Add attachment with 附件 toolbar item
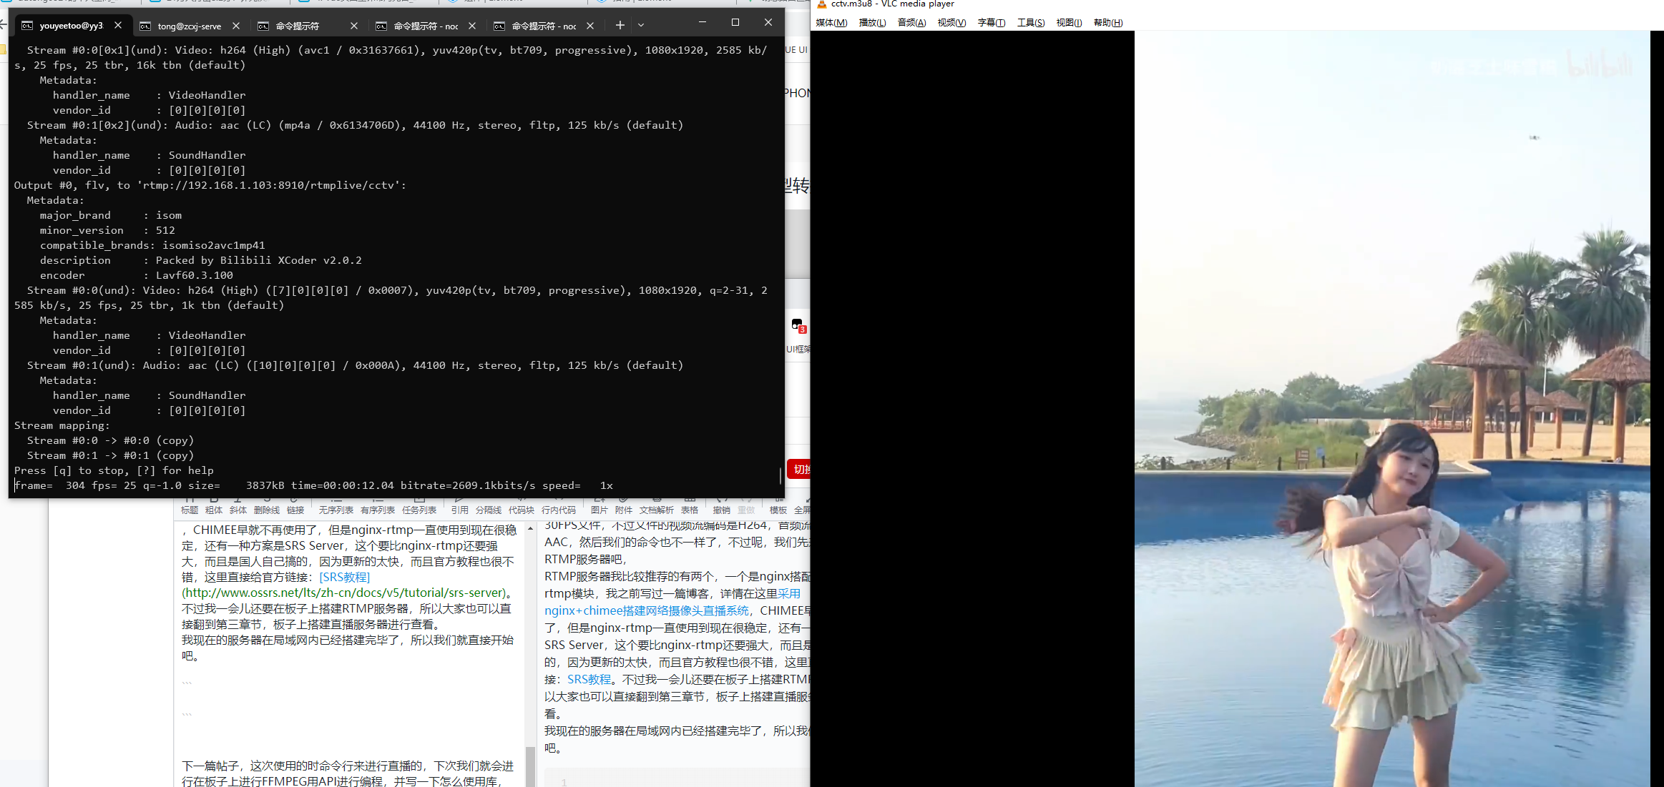Image resolution: width=1664 pixels, height=787 pixels. 624,505
